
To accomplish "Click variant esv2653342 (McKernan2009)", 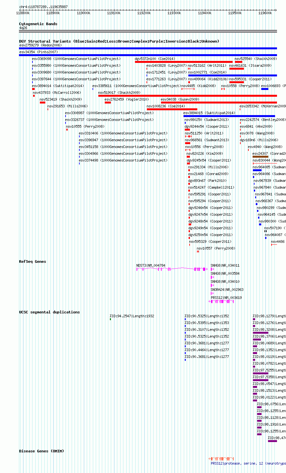I will coord(263,106).
